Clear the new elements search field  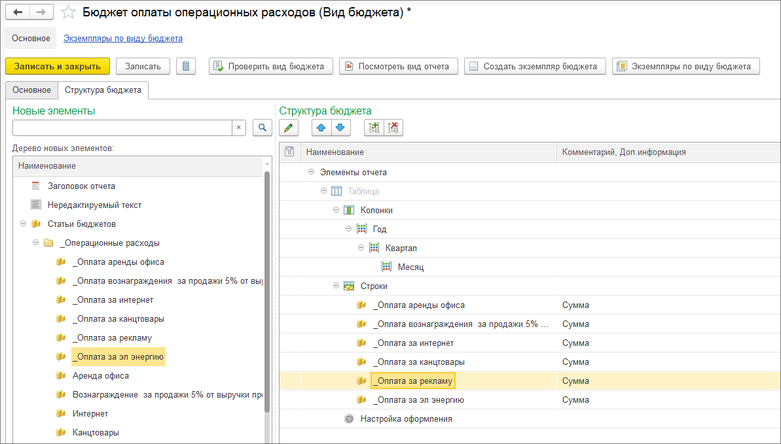tap(238, 128)
